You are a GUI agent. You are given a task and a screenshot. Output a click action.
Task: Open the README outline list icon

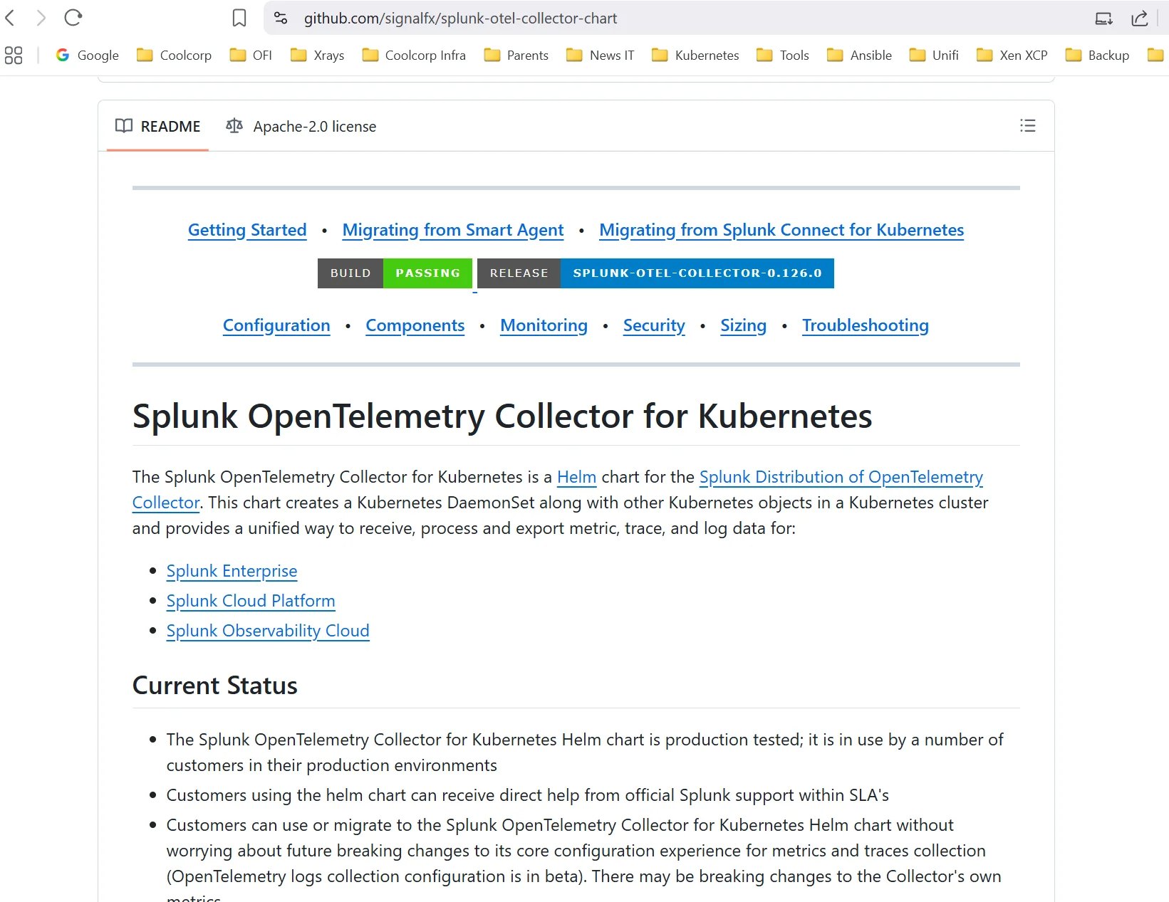[1027, 126]
